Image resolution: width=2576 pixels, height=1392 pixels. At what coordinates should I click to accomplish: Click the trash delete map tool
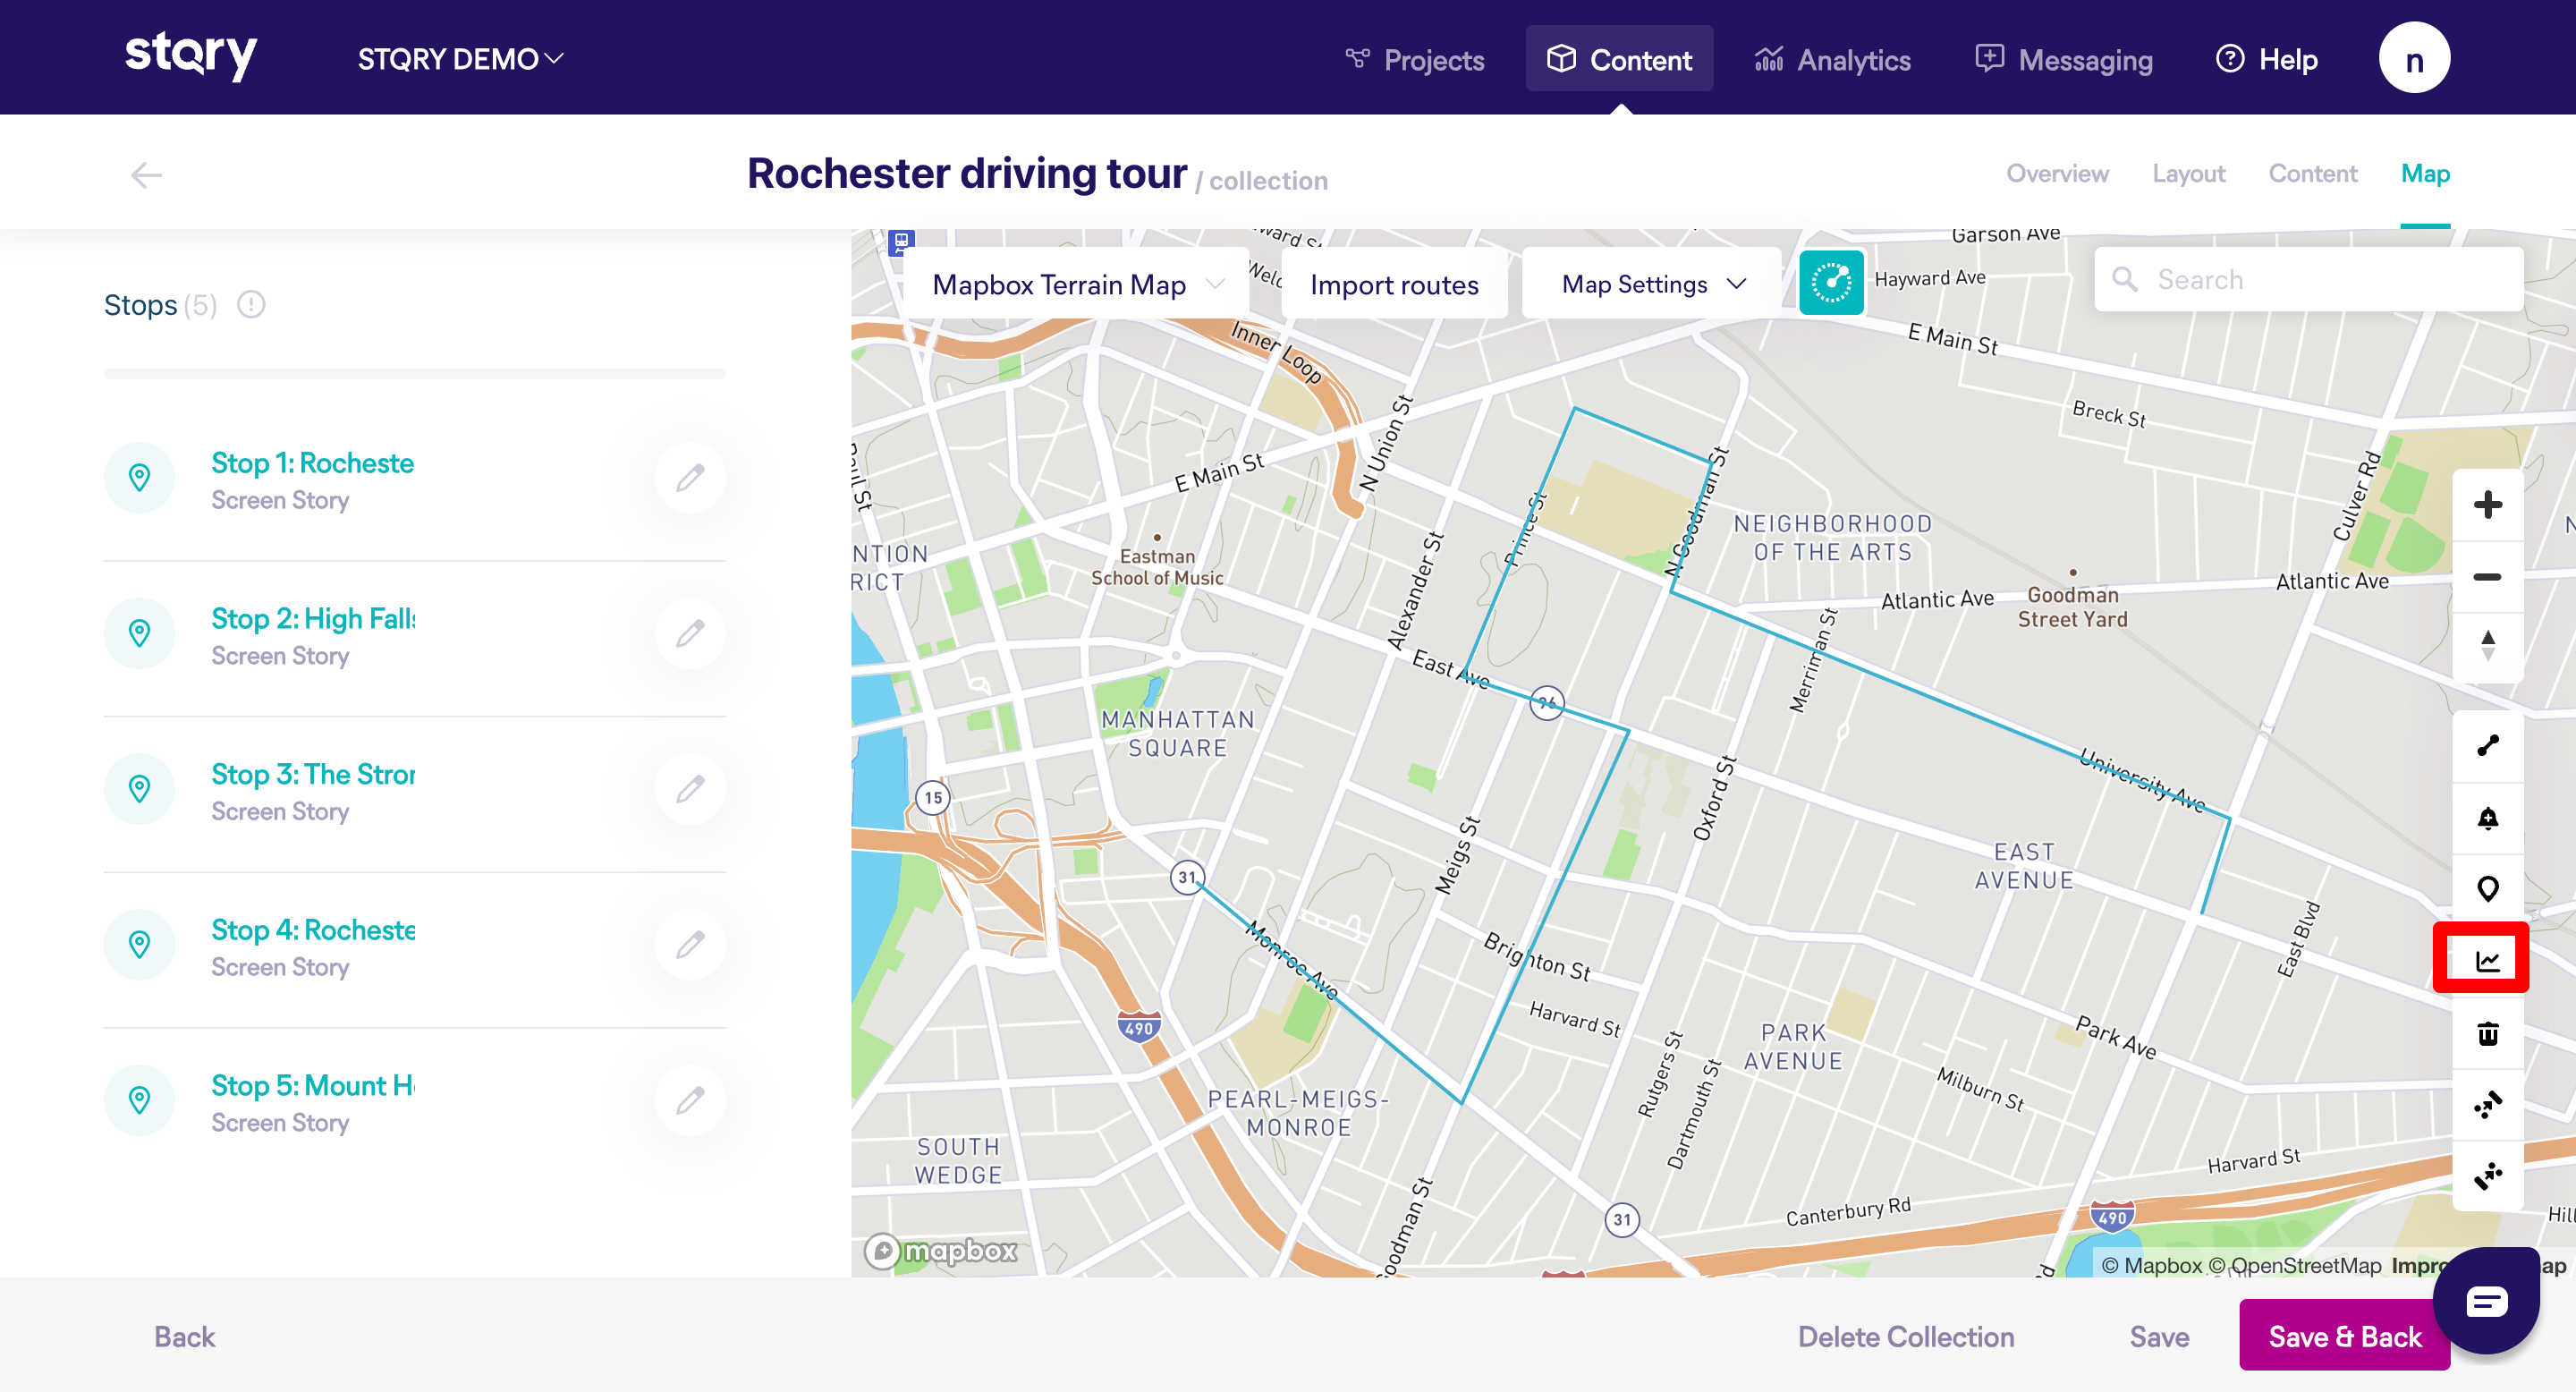[2487, 1033]
